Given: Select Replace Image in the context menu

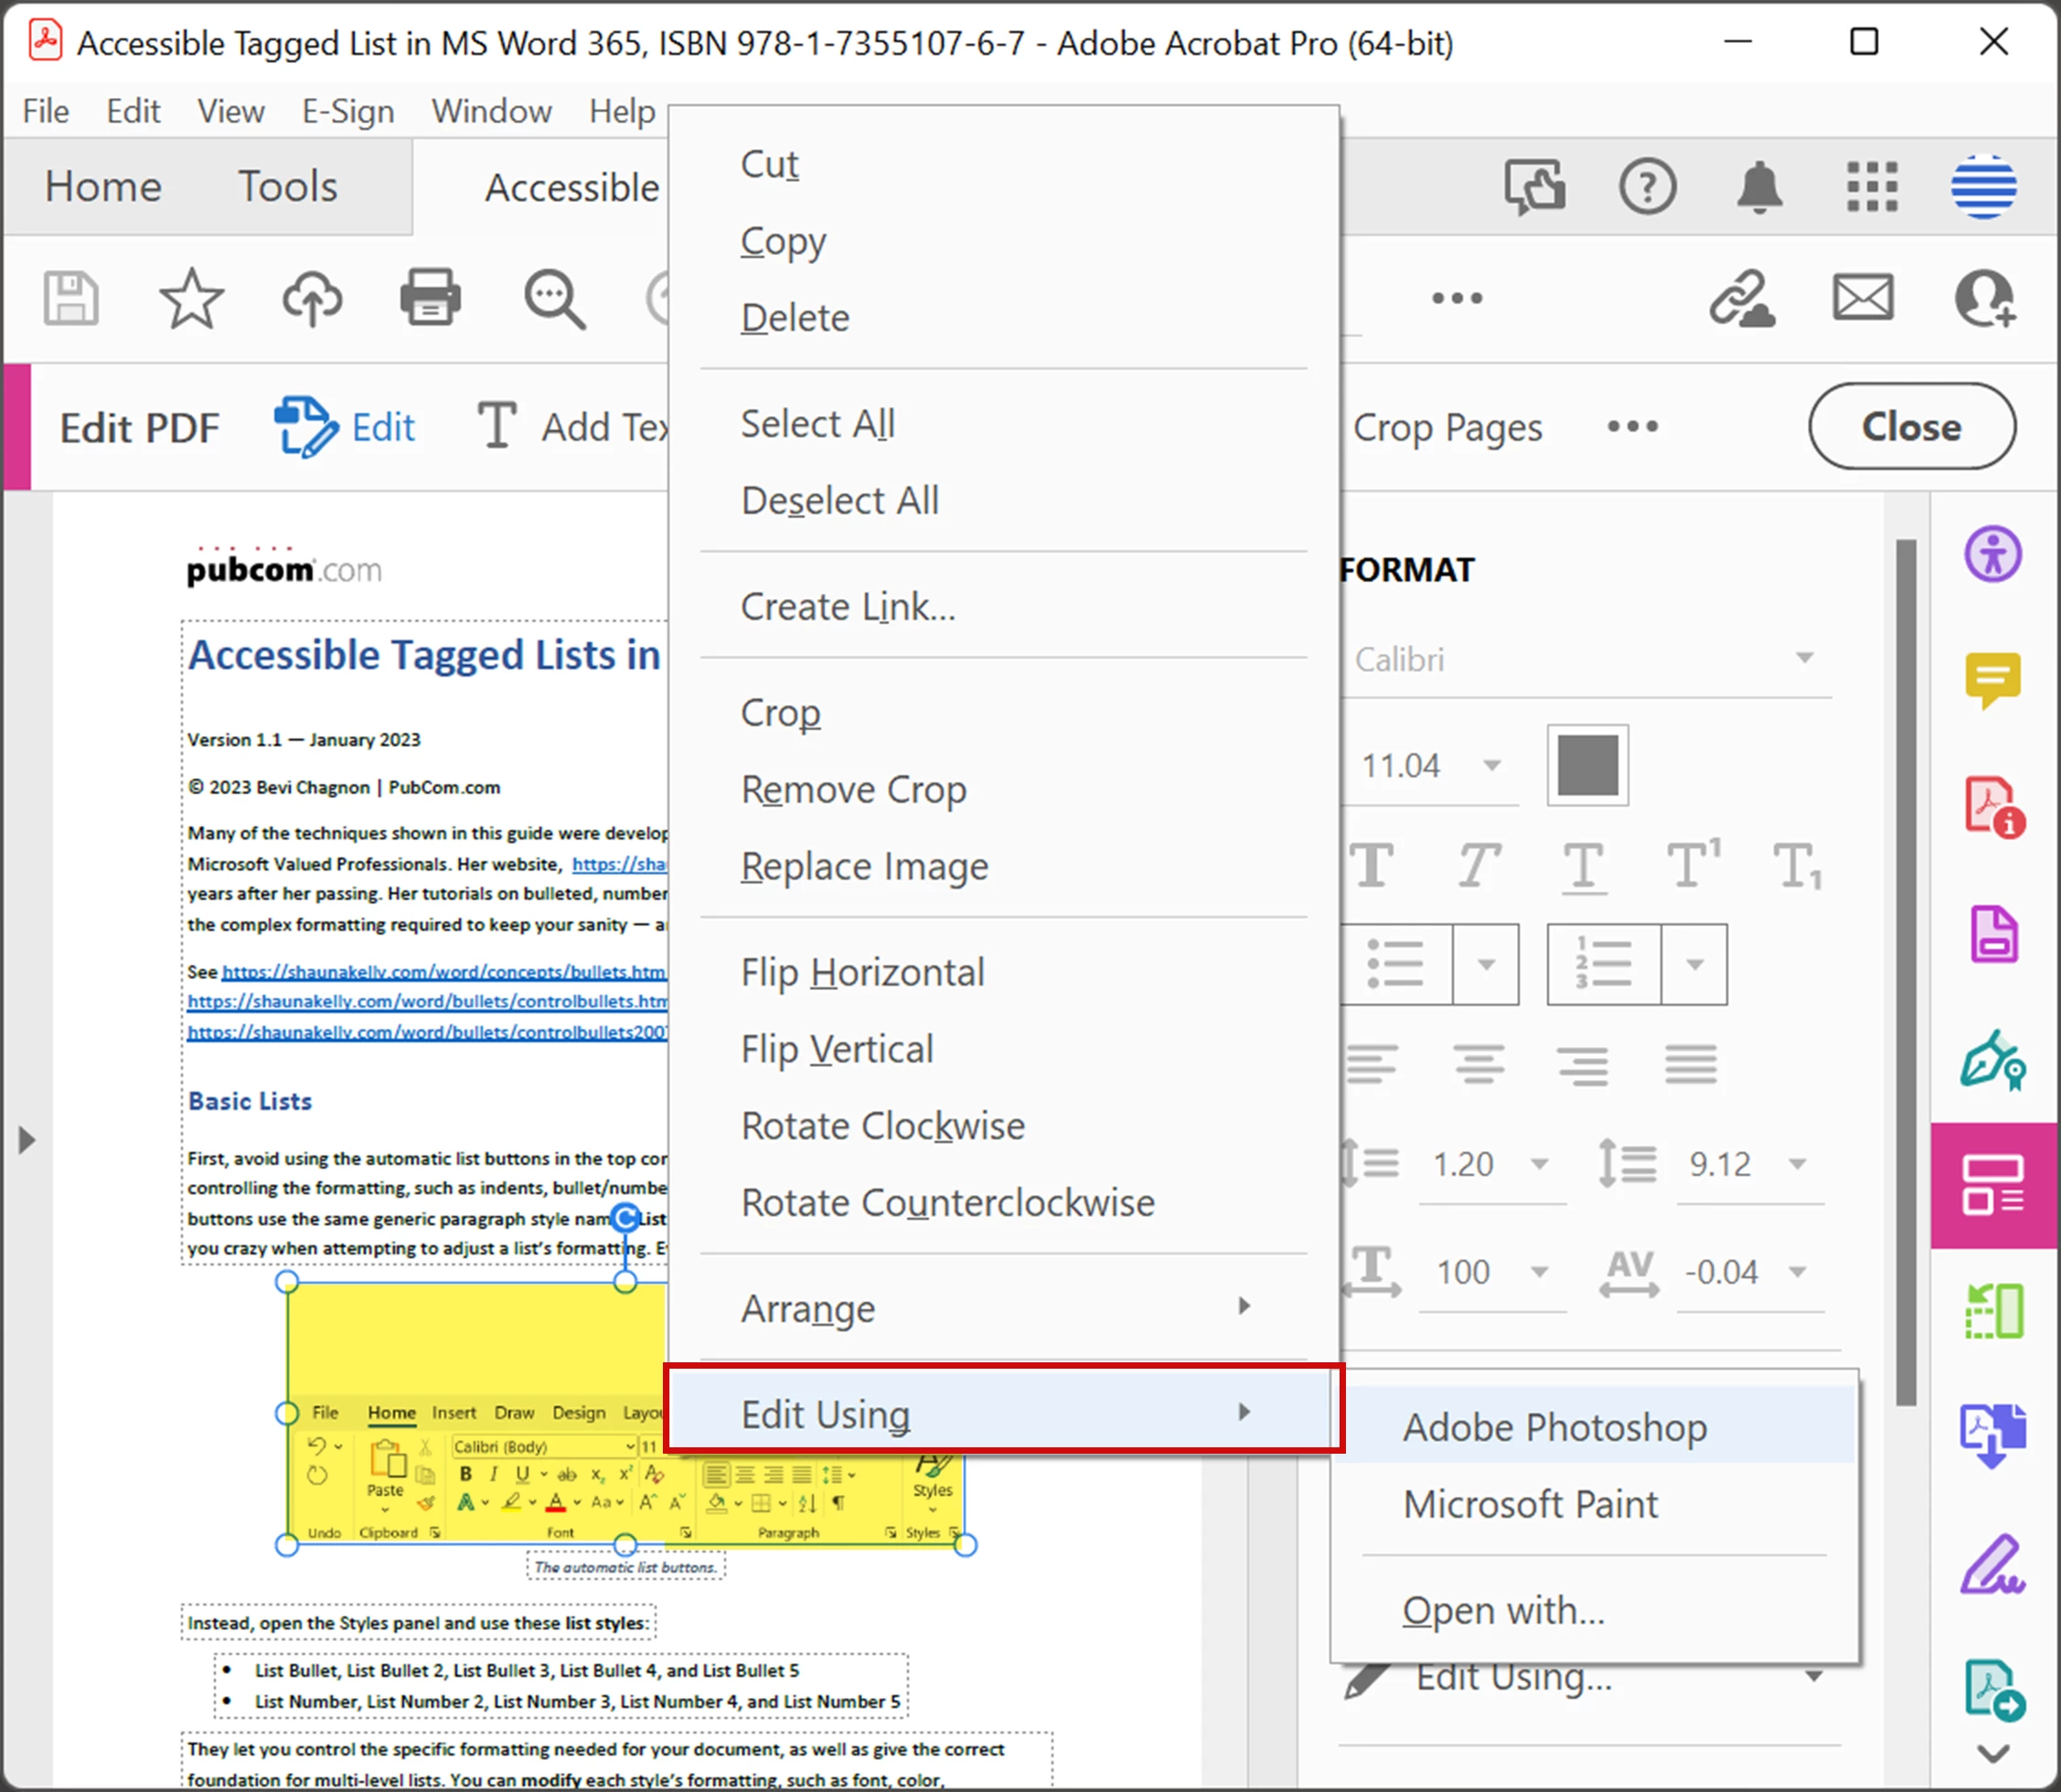Looking at the screenshot, I should 864,866.
